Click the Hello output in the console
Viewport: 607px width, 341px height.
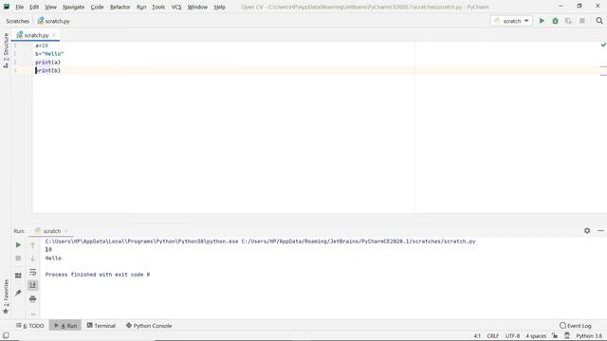pyautogui.click(x=53, y=258)
